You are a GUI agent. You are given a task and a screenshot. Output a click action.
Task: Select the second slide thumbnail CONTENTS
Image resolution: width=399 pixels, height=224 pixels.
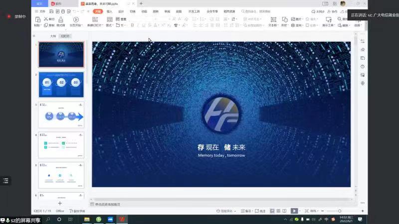[x=61, y=84]
